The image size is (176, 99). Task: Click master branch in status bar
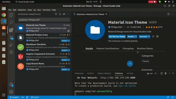[15, 97]
